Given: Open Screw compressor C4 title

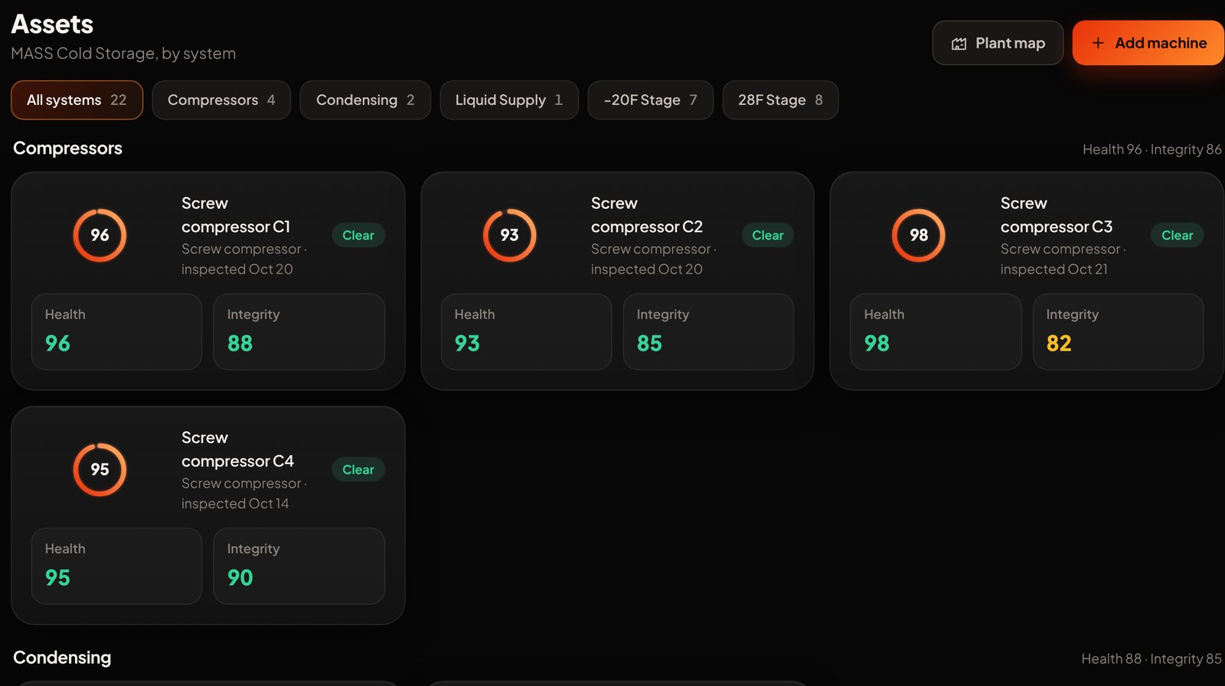Looking at the screenshot, I should tap(237, 449).
